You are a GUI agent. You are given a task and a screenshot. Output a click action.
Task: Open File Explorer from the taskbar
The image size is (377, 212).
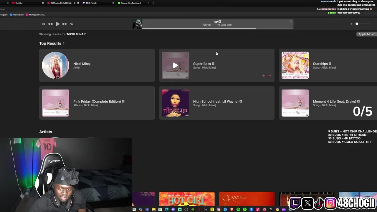pyautogui.click(x=154, y=209)
